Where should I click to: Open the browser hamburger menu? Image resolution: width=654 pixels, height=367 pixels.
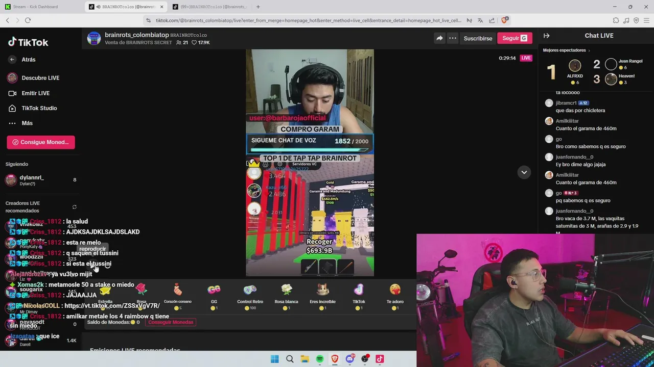(646, 20)
